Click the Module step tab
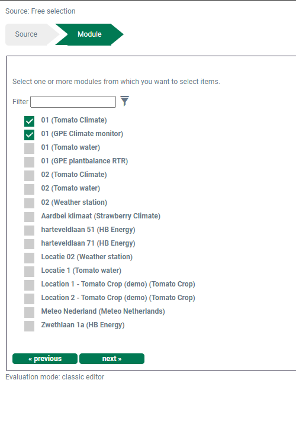This screenshot has height=438, width=296. [89, 34]
